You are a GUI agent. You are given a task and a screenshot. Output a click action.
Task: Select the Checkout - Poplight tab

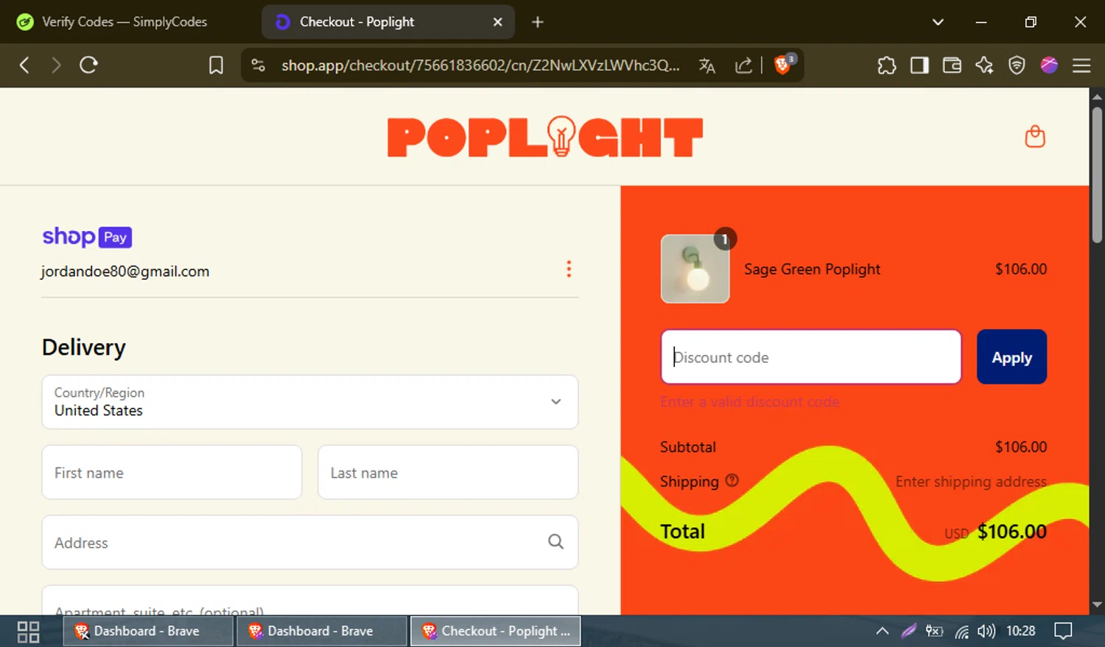pos(388,22)
